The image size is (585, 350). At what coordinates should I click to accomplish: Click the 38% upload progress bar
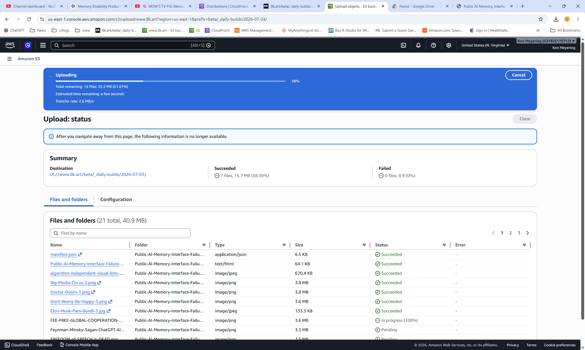point(171,81)
